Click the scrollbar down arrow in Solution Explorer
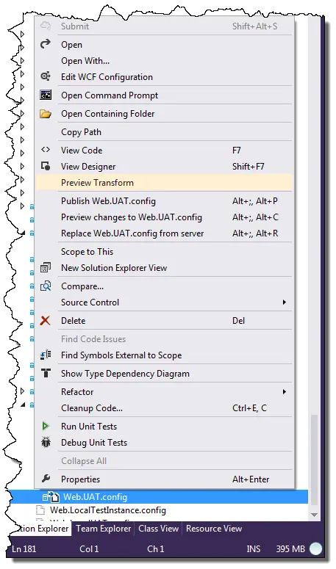The height and width of the screenshot is (569, 336). (314, 515)
